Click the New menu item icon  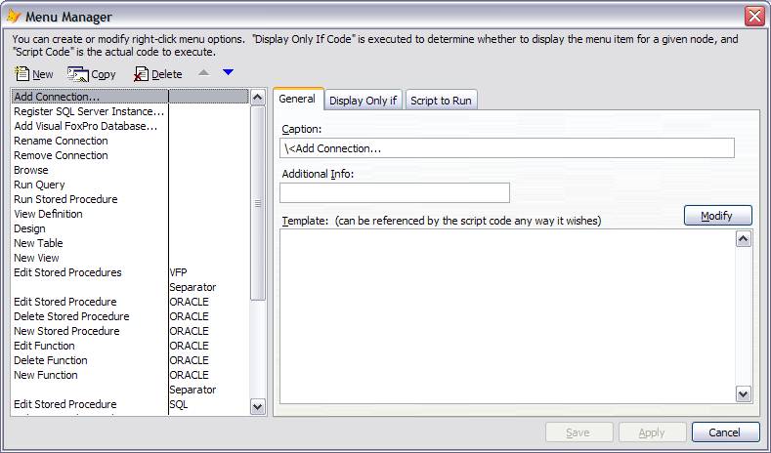(x=21, y=73)
